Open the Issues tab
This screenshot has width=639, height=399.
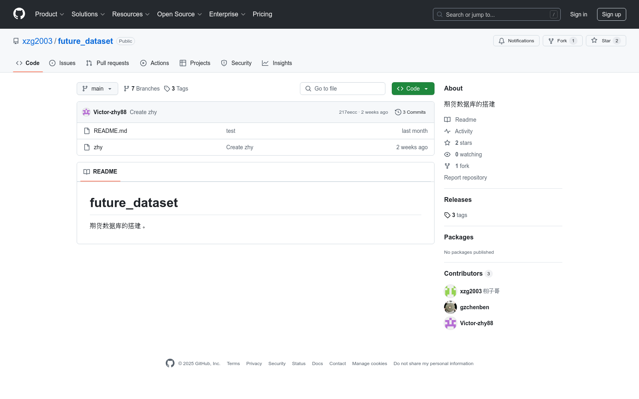[62, 63]
